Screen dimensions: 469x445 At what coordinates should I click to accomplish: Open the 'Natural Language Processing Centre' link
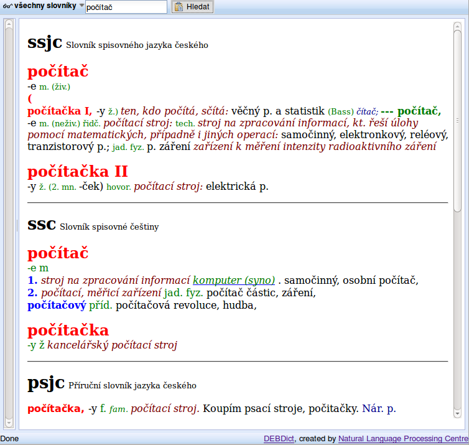click(403, 438)
